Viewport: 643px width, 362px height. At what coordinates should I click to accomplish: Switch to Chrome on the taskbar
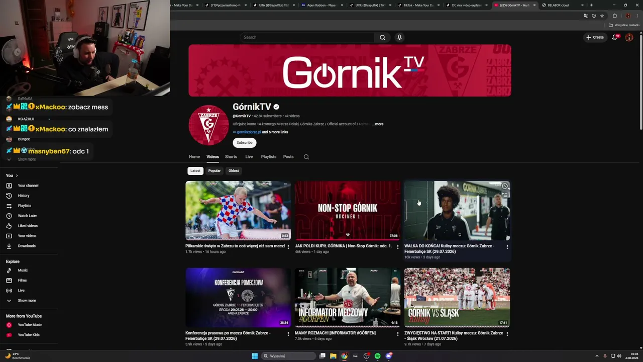point(344,356)
